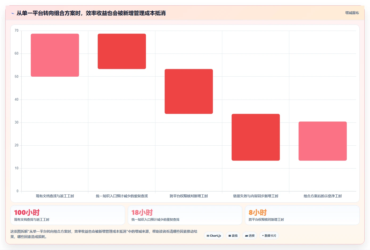Click the bar for 现有文档查找与返工工时

[55, 55]
